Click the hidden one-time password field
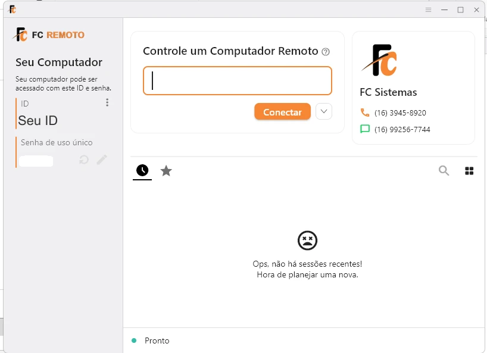 [x=36, y=161]
